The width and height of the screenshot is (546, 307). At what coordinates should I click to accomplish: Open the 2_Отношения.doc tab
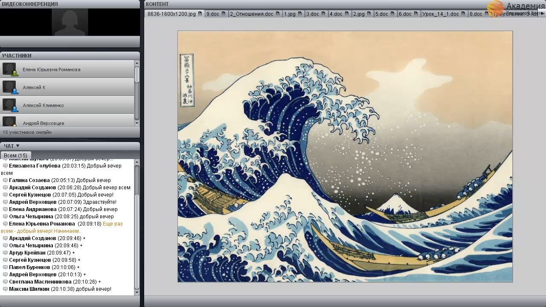pyautogui.click(x=255, y=14)
